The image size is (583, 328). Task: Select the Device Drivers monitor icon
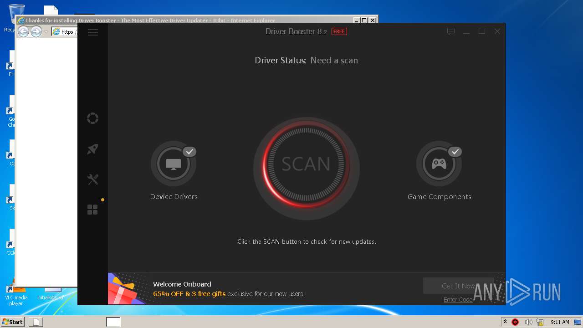(174, 164)
